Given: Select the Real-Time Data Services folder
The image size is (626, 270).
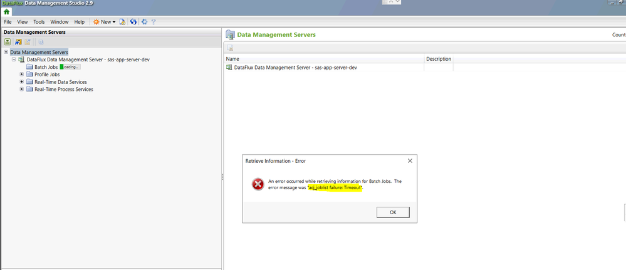Looking at the screenshot, I should pyautogui.click(x=61, y=82).
